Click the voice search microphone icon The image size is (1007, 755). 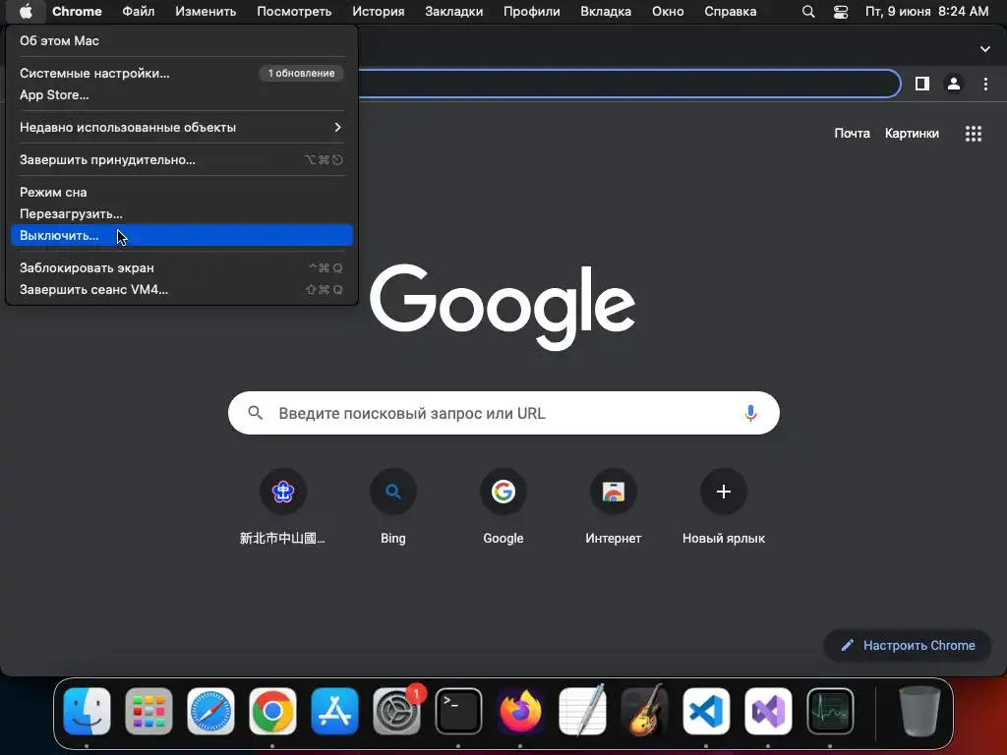(x=750, y=413)
